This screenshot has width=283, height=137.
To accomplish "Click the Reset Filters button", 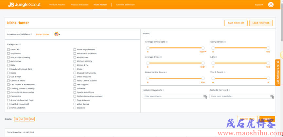I will tap(247, 119).
